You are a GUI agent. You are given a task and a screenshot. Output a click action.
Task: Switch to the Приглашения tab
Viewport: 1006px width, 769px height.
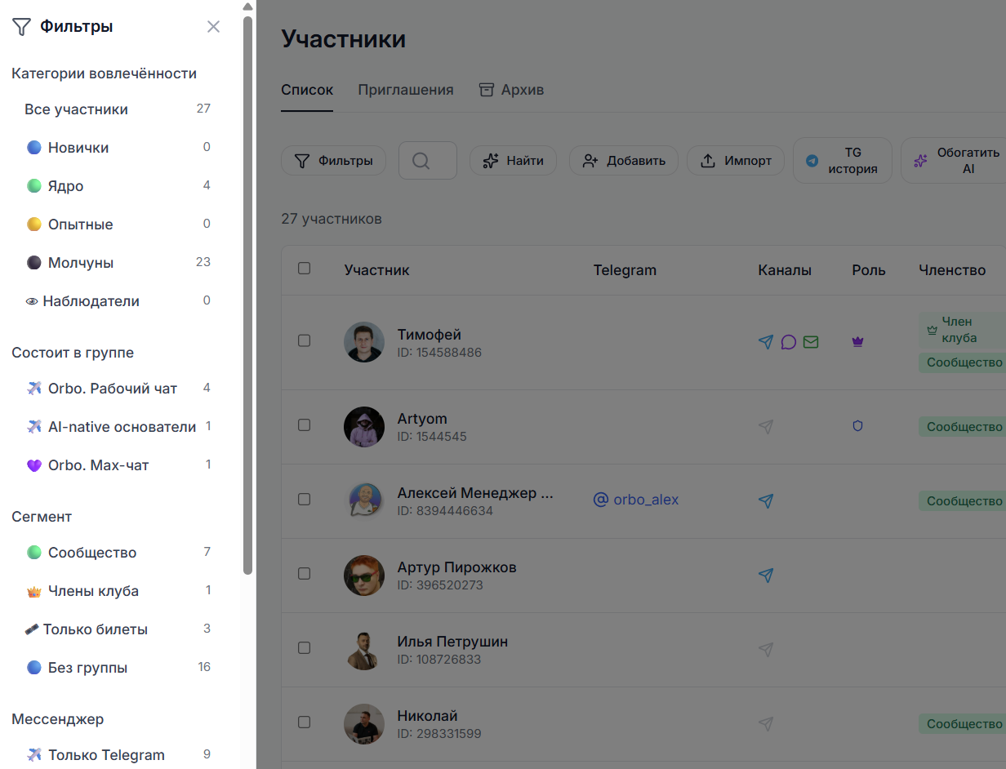coord(406,90)
